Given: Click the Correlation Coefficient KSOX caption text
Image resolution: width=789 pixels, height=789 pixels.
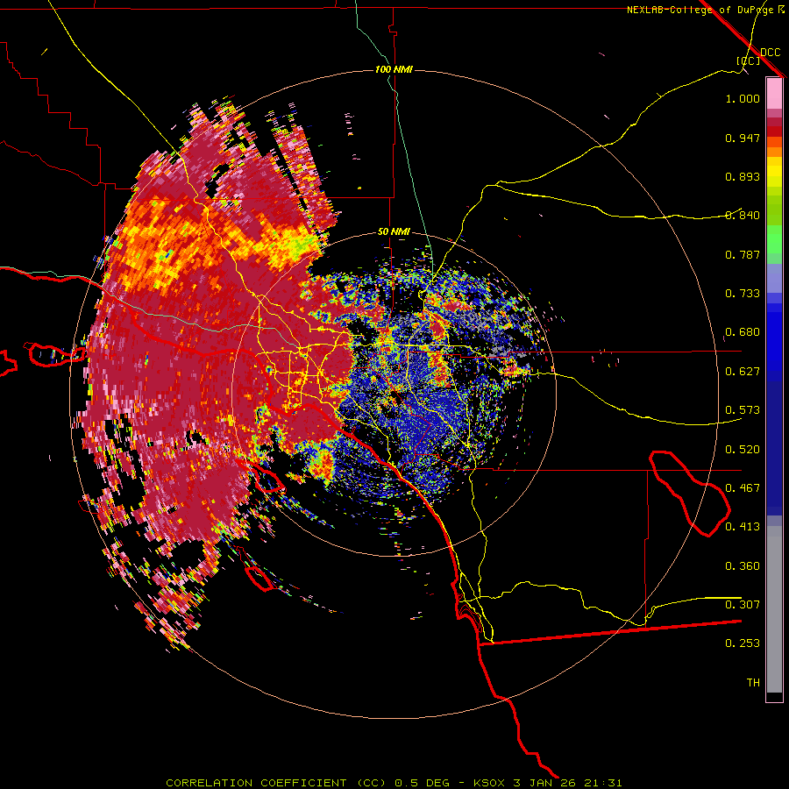Looking at the screenshot, I should [x=394, y=783].
